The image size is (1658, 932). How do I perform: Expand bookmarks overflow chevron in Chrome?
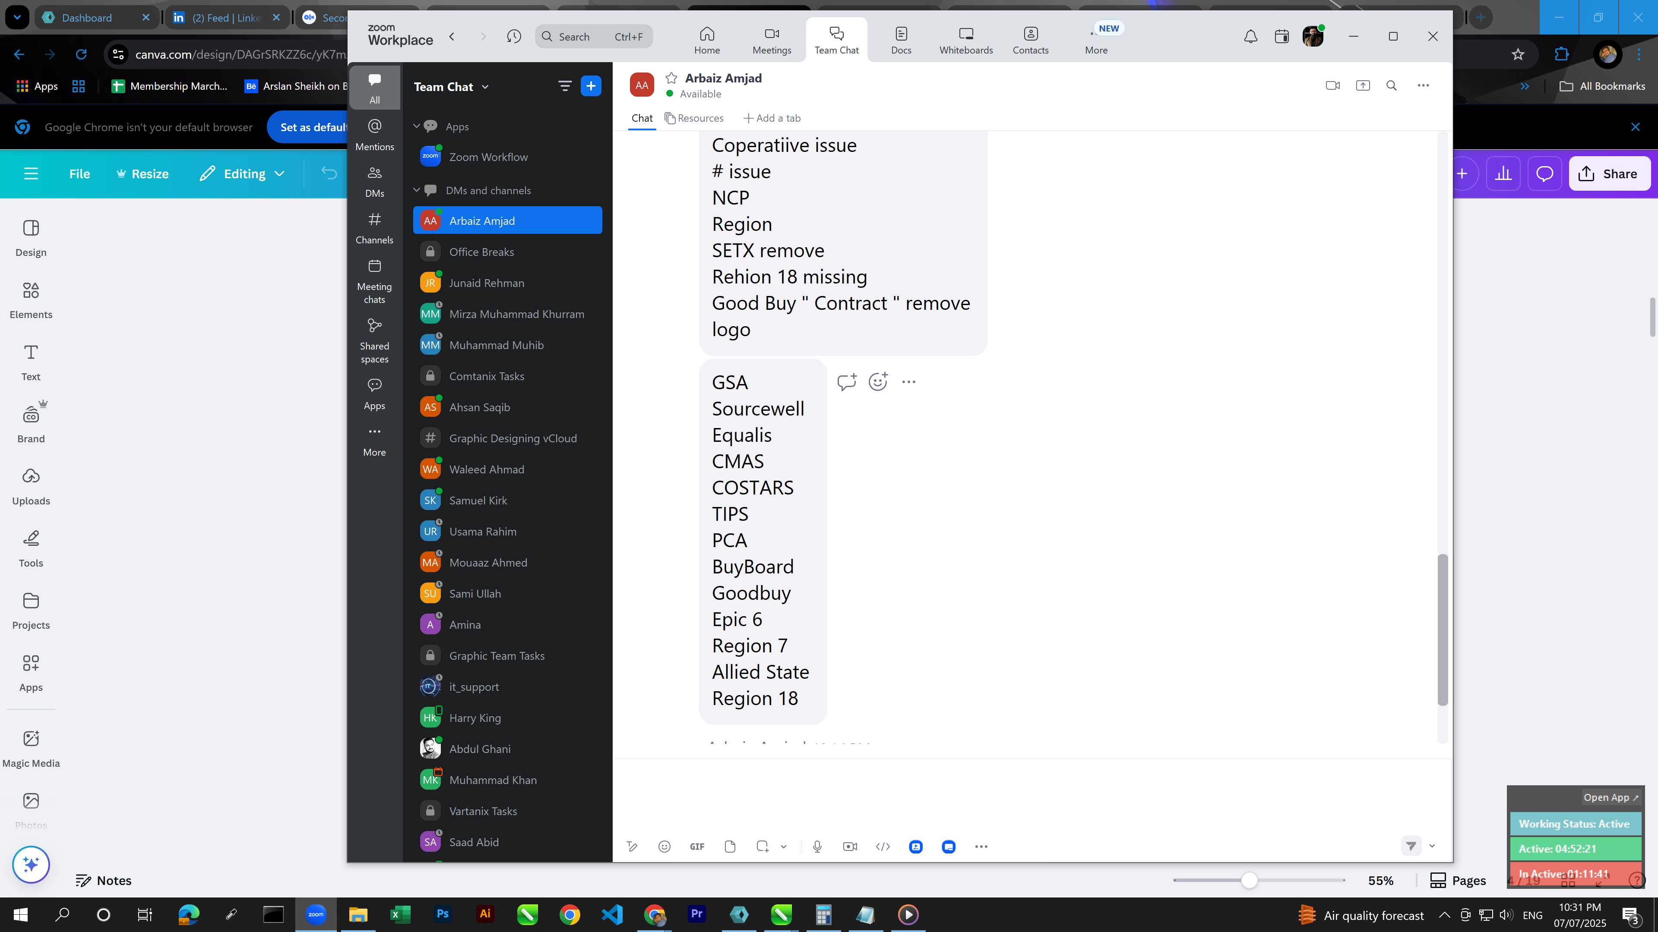click(x=1524, y=86)
